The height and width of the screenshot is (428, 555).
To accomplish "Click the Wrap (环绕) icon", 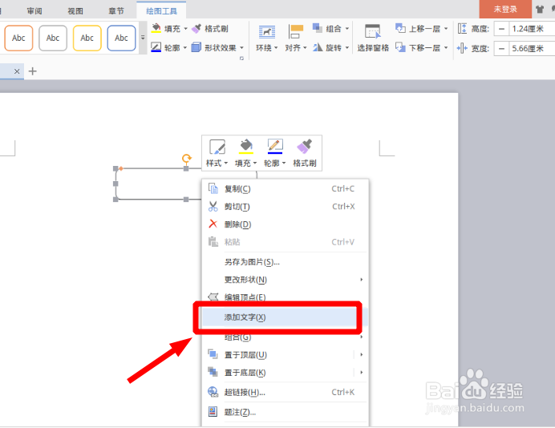I will pyautogui.click(x=266, y=33).
